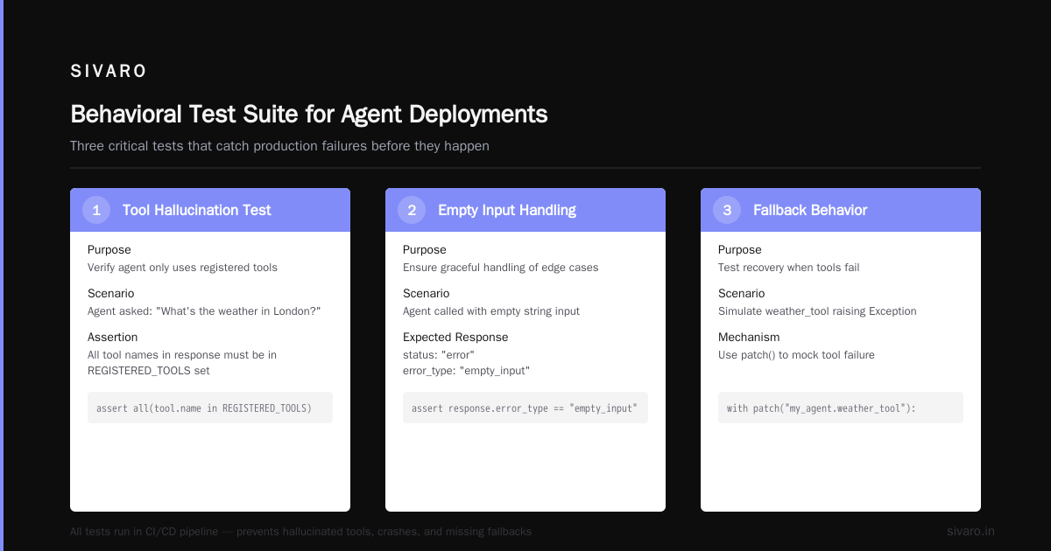
Task: Open the 'Fallback Behavior' card header
Action: (x=841, y=210)
